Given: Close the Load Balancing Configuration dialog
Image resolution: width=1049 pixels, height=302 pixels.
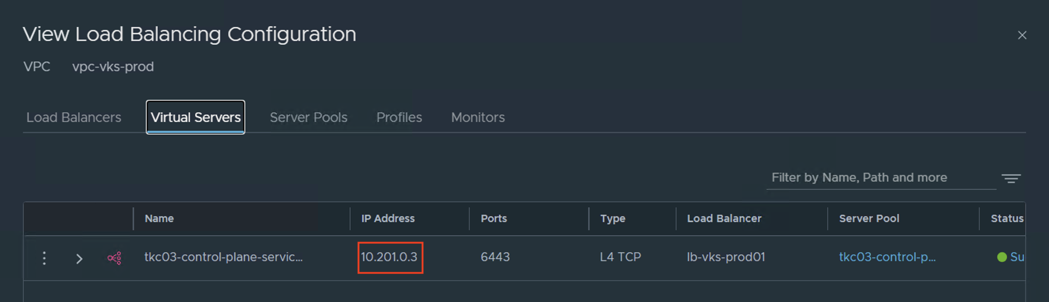Looking at the screenshot, I should click(x=1022, y=35).
